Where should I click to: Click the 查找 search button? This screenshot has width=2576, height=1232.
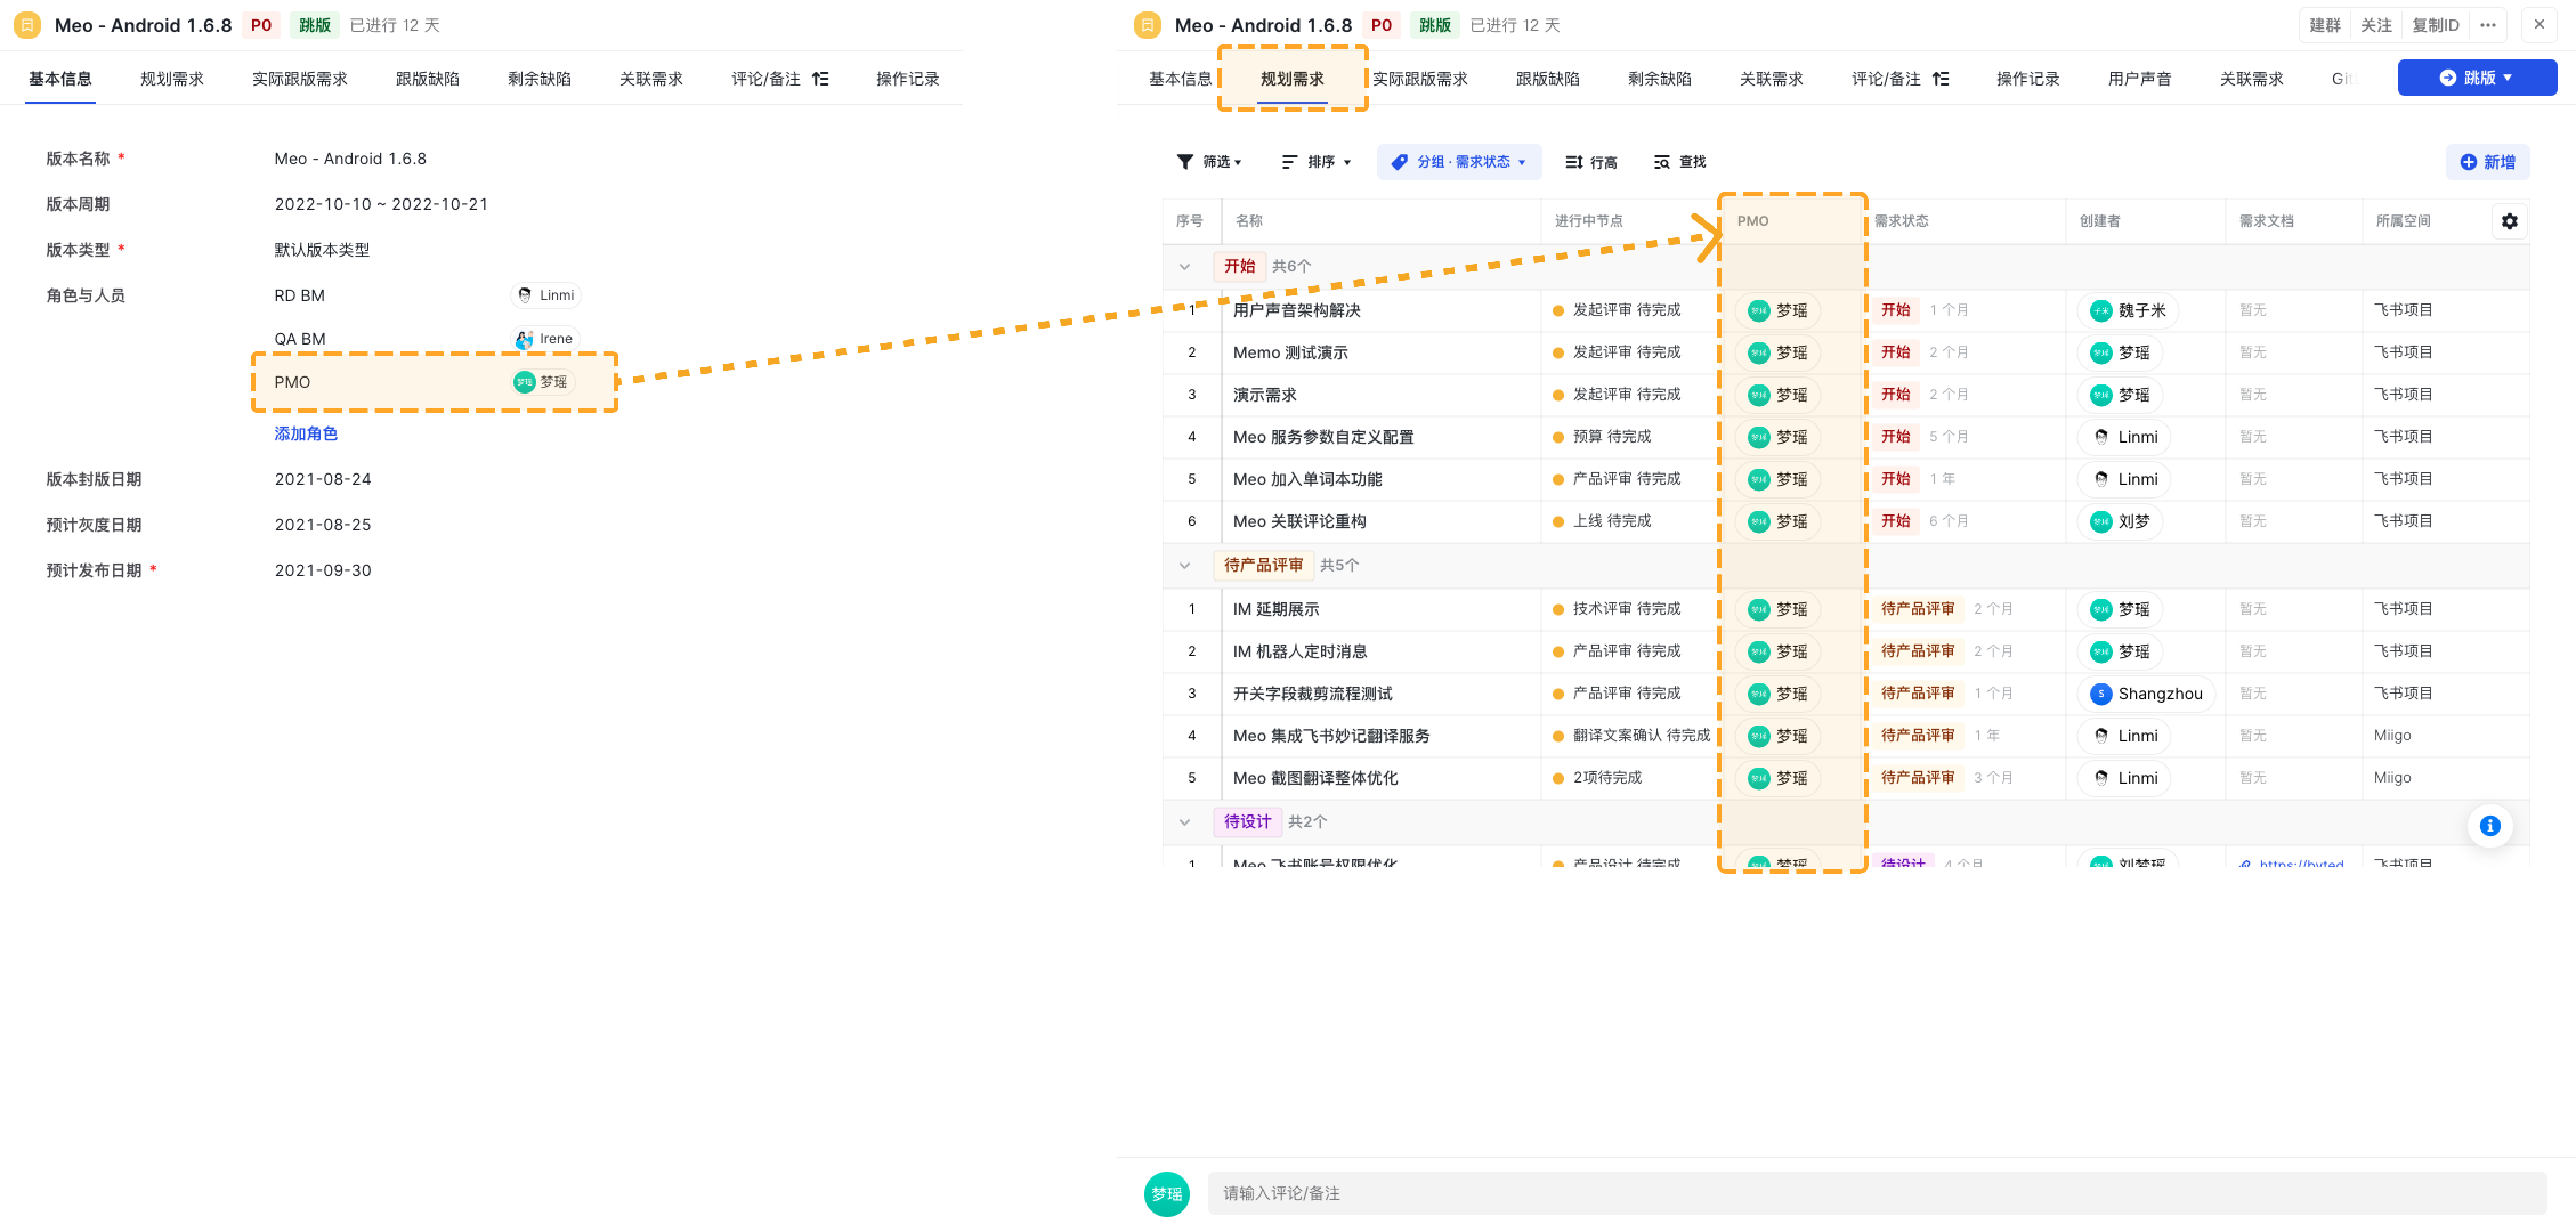click(1679, 162)
